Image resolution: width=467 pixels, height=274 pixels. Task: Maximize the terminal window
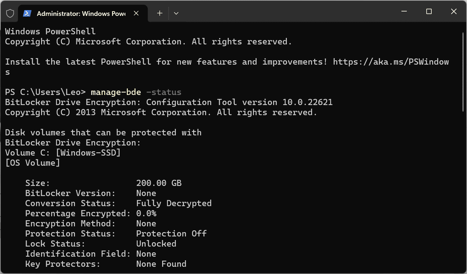pos(429,12)
